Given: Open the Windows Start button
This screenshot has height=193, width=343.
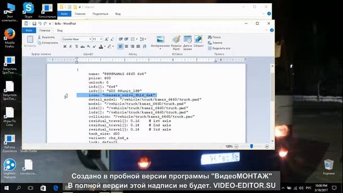Looking at the screenshot, I should [x=6, y=188].
